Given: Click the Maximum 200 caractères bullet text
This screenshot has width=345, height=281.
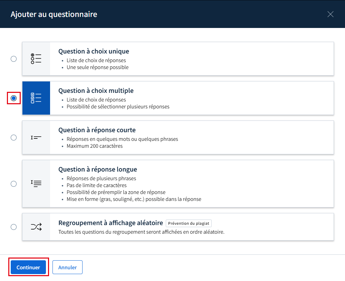Looking at the screenshot, I should (95, 146).
